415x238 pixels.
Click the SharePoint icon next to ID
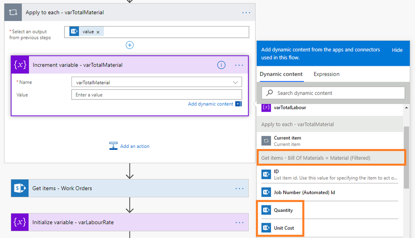point(266,175)
